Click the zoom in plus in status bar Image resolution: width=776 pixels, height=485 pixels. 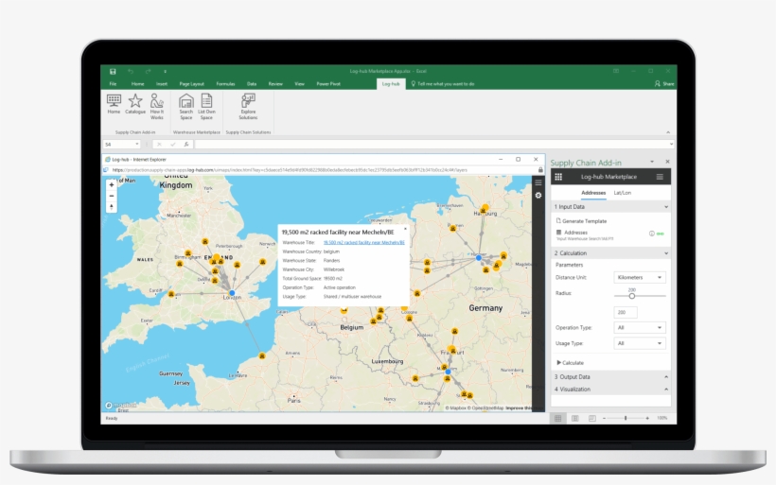click(x=647, y=418)
